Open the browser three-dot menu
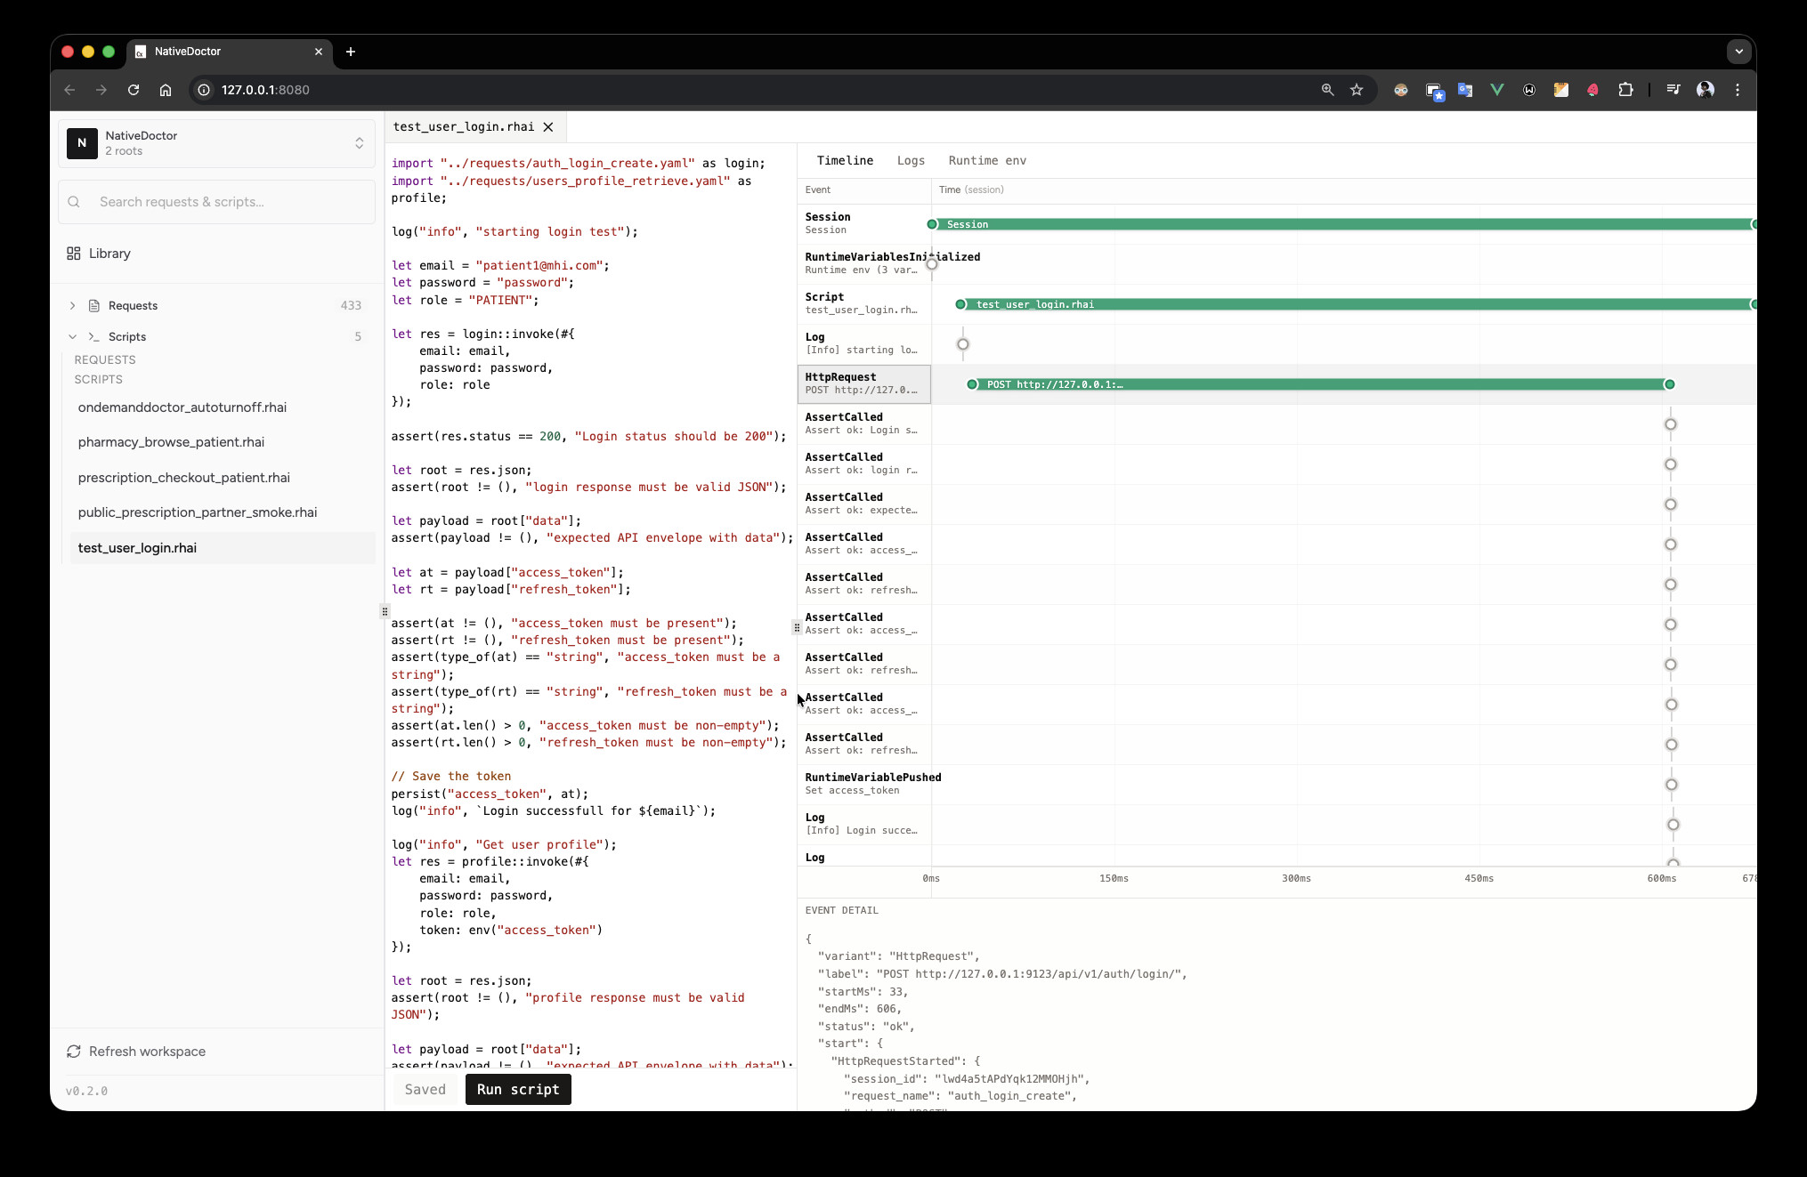 pyautogui.click(x=1738, y=90)
